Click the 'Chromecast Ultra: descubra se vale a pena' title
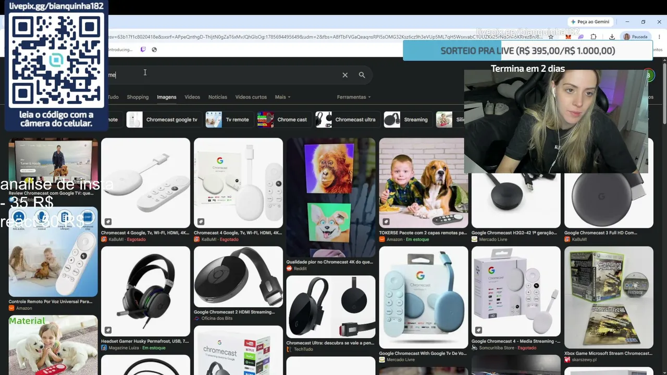This screenshot has height=375, width=667. (x=330, y=343)
